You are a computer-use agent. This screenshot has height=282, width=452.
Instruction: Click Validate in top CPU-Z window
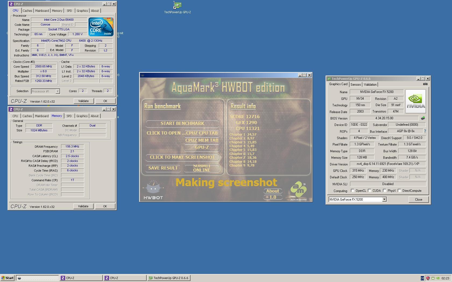point(83,101)
